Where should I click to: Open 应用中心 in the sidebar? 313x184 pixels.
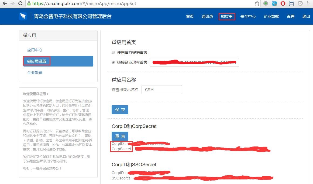[x=35, y=50]
